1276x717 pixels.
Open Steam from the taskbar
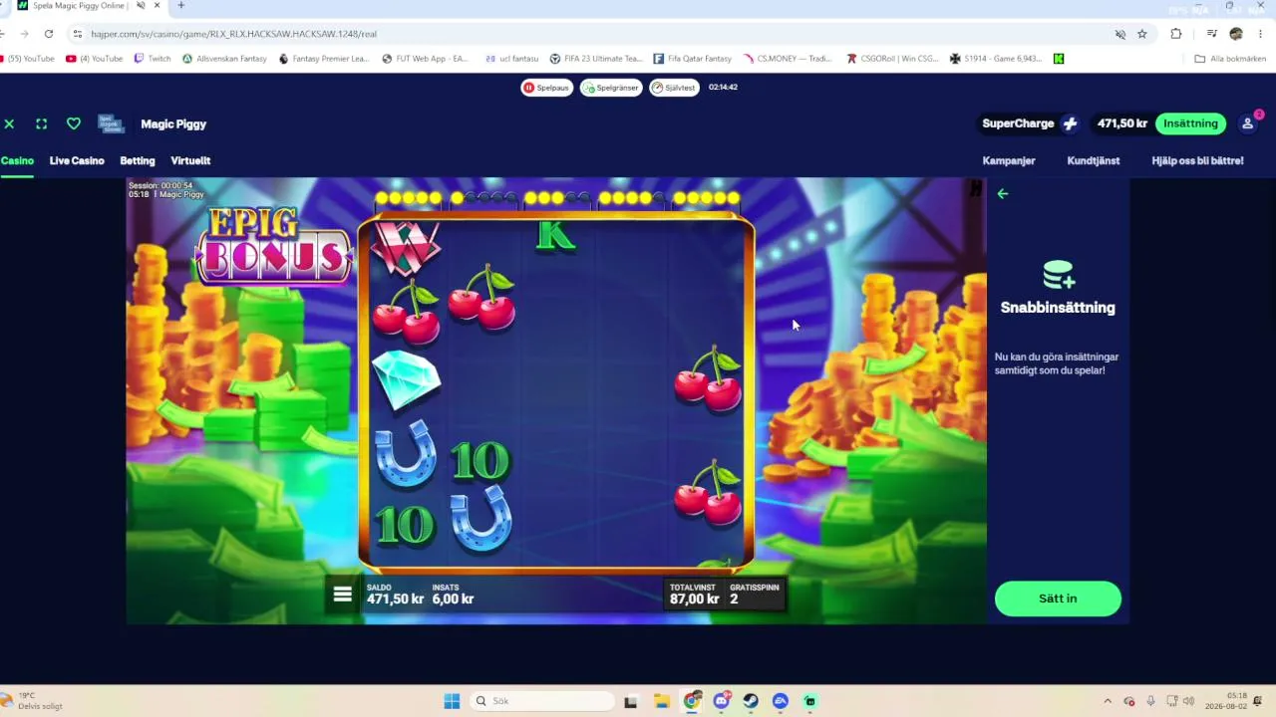coord(751,701)
